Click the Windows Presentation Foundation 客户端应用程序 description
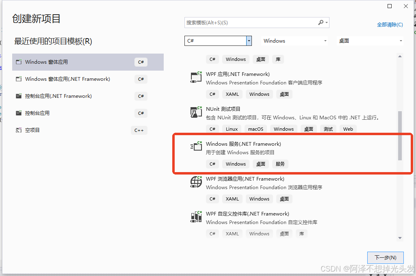The height and width of the screenshot is (276, 416). (264, 83)
